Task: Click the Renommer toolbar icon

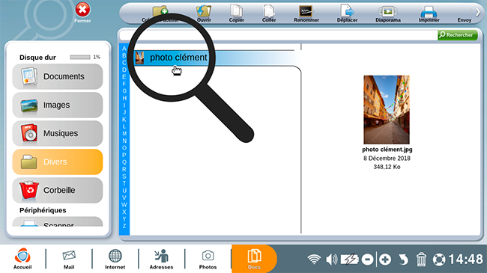Action: tap(306, 13)
